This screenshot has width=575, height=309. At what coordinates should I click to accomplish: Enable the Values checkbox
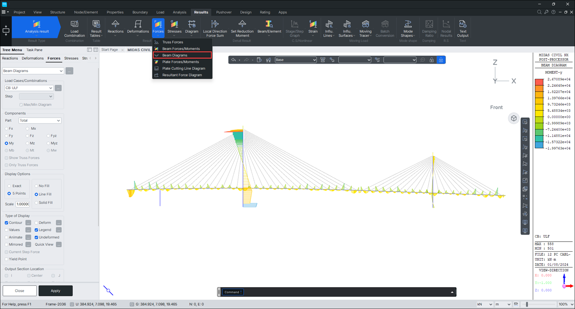6,230
